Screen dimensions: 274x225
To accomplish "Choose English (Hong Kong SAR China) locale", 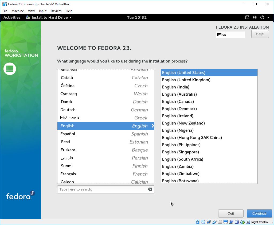I will (x=209, y=138).
